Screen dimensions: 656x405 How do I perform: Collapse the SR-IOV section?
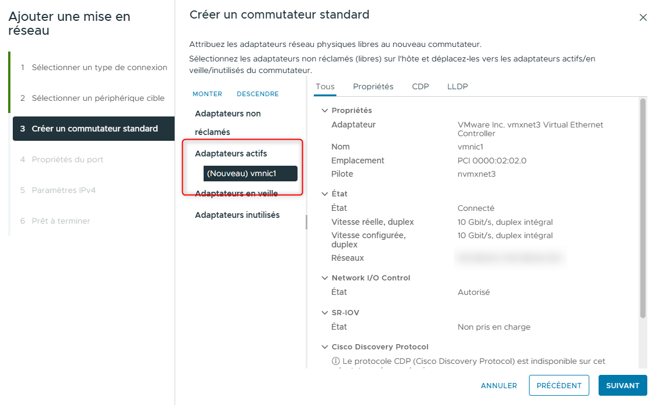click(325, 312)
